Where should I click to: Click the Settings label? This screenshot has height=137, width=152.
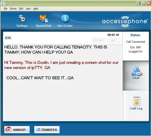click(x=22, y=26)
